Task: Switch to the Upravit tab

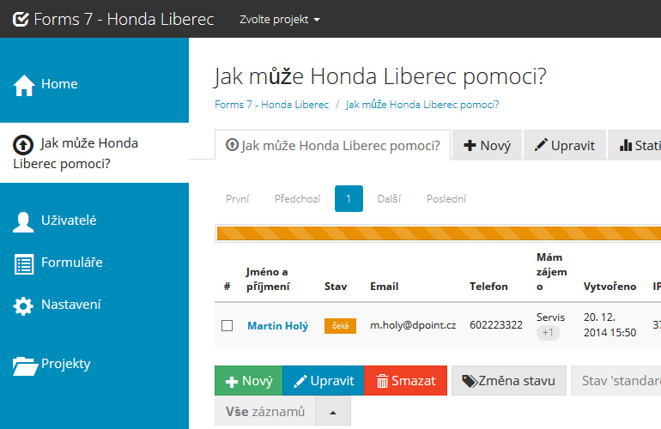Action: click(565, 145)
